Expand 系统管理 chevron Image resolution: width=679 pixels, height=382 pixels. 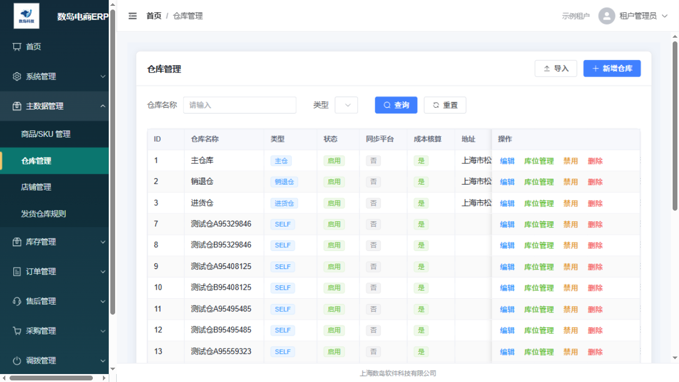point(103,76)
